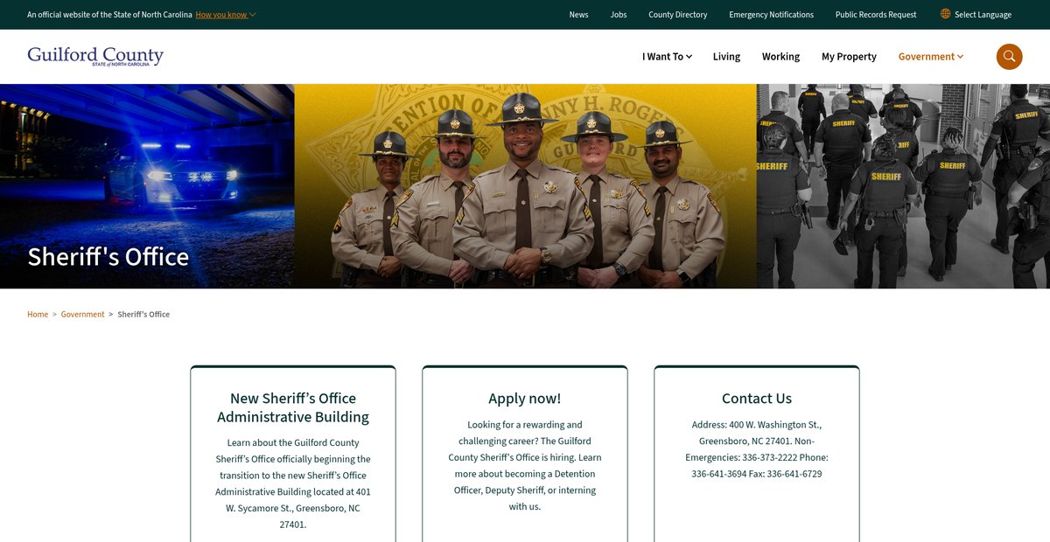Go to My Property in navigation

click(x=849, y=57)
